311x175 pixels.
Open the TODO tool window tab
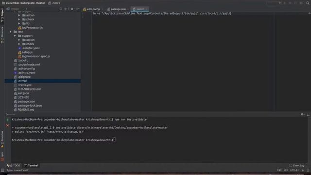pyautogui.click(x=13, y=165)
